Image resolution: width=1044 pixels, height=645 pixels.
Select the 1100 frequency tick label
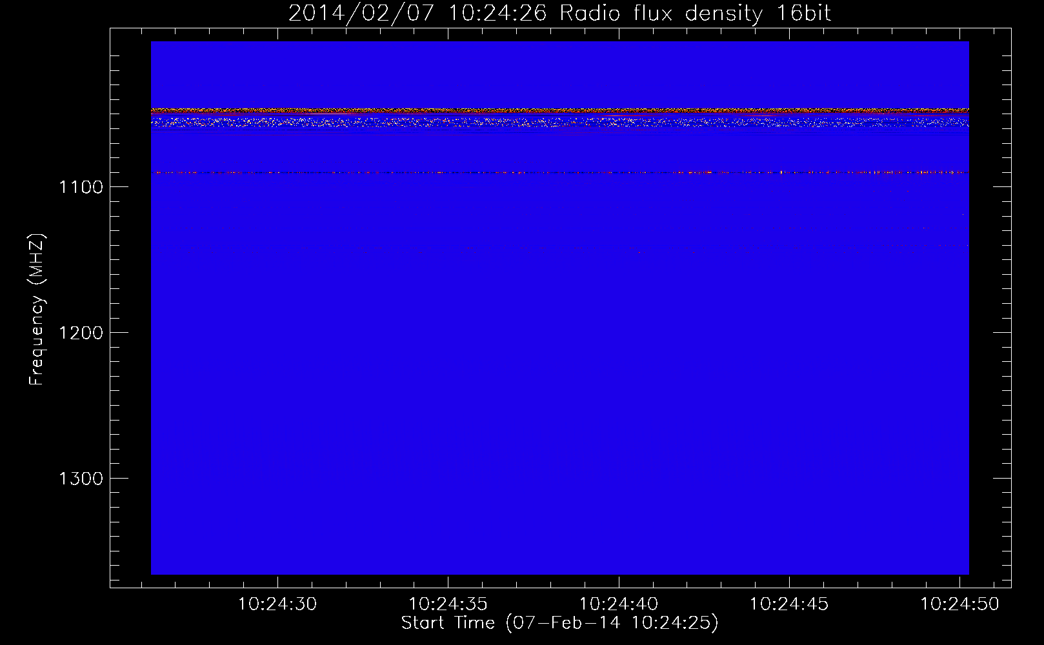pos(81,187)
